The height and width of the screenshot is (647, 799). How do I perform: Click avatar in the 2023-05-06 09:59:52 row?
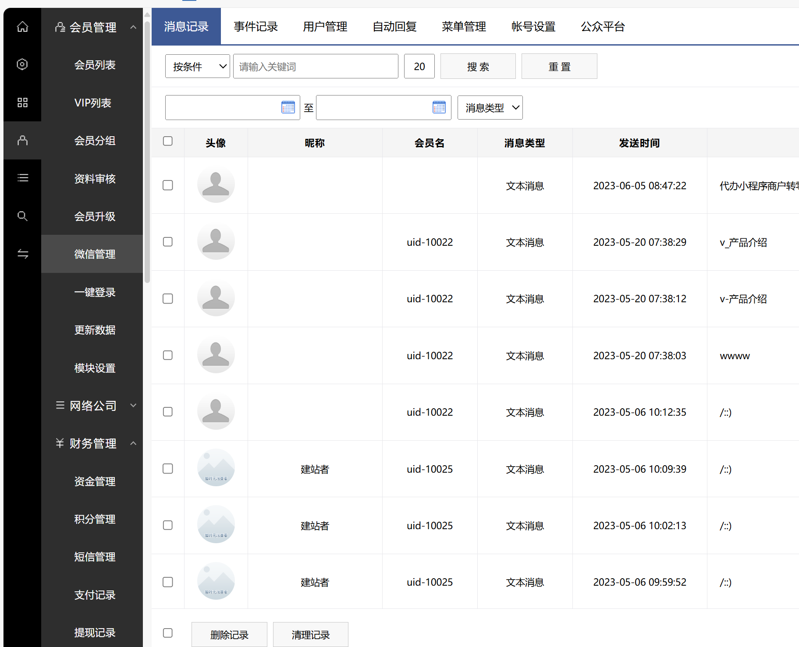point(216,581)
